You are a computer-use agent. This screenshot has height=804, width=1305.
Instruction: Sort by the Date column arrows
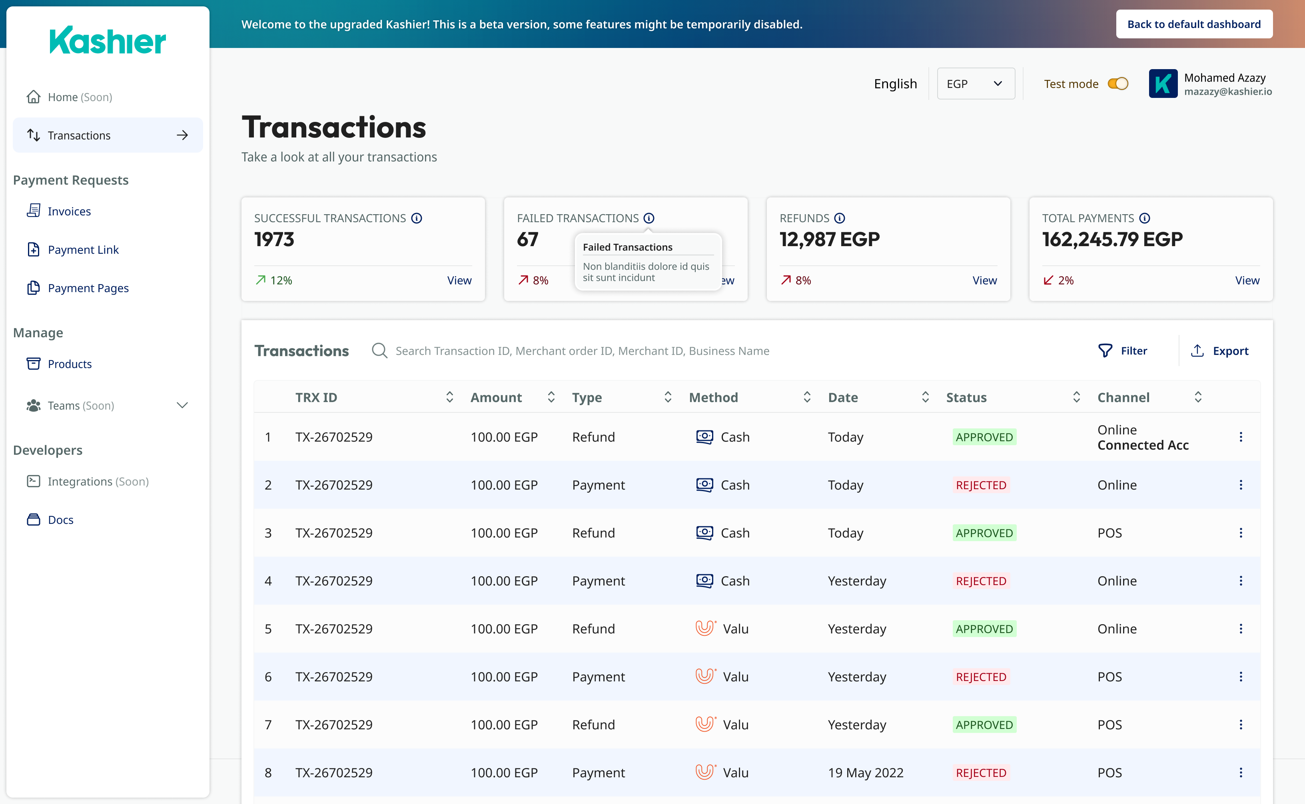(x=925, y=397)
